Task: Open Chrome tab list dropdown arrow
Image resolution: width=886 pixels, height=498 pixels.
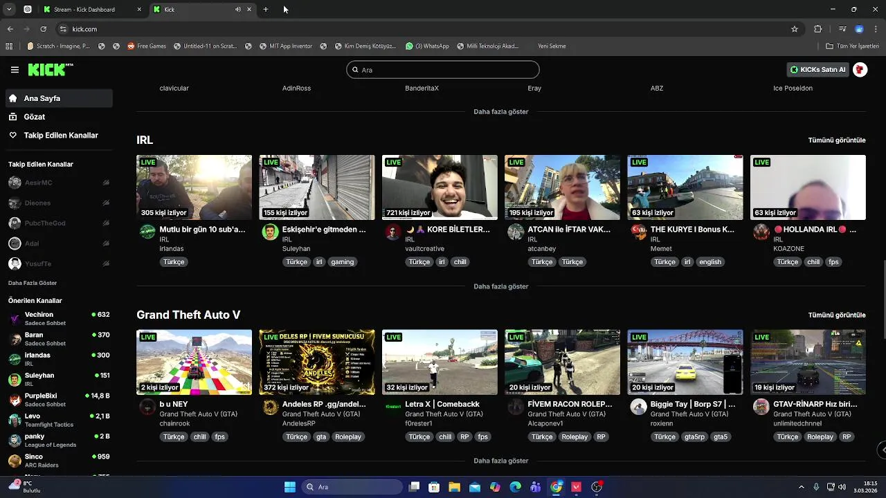Action: coord(9,10)
